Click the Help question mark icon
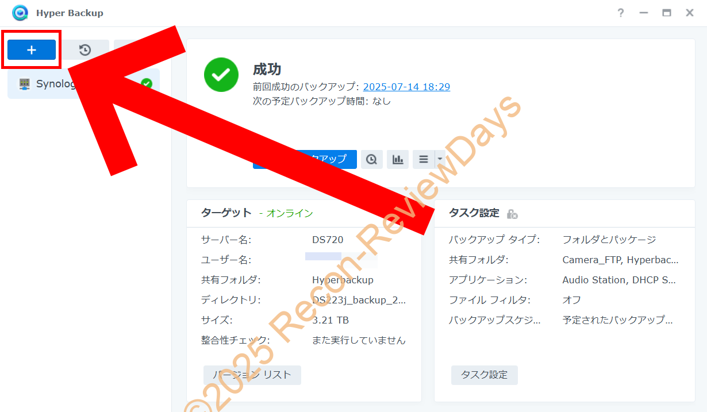The width and height of the screenshot is (707, 412). (x=621, y=13)
